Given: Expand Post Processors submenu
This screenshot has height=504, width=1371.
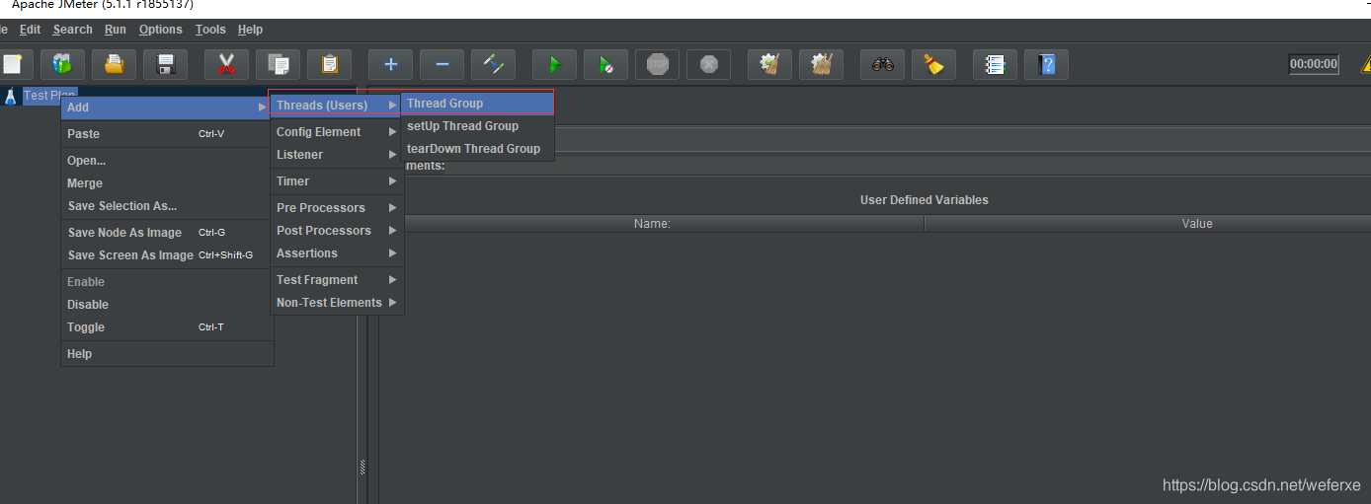Looking at the screenshot, I should coord(336,231).
